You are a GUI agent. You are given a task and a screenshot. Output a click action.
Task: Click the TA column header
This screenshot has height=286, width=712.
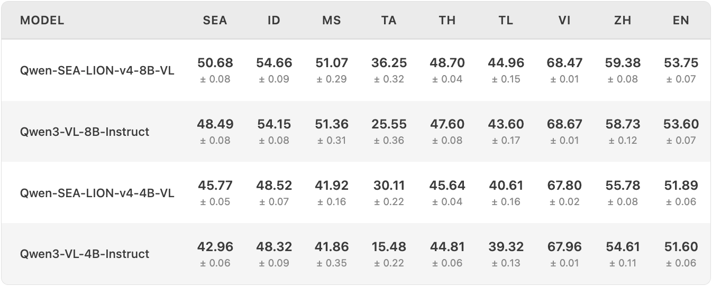pos(389,21)
